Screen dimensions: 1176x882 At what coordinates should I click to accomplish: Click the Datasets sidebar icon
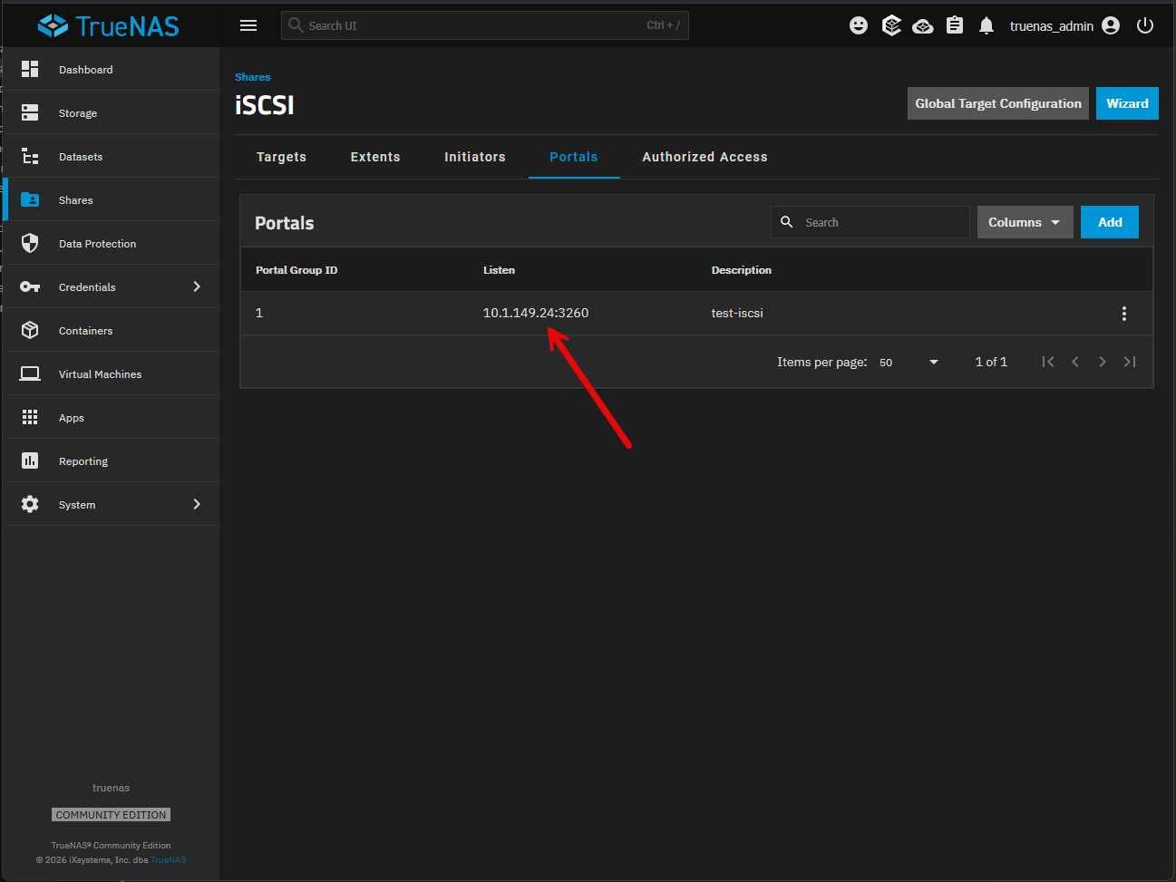30,156
